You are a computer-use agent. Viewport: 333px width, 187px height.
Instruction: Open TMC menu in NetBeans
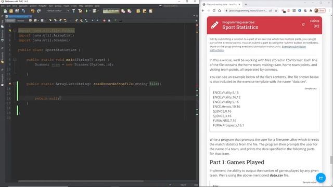point(81,6)
